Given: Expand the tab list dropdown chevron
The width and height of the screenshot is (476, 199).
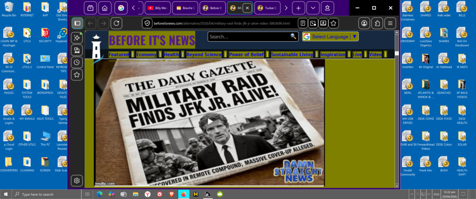Looking at the screenshot, I should (x=313, y=8).
